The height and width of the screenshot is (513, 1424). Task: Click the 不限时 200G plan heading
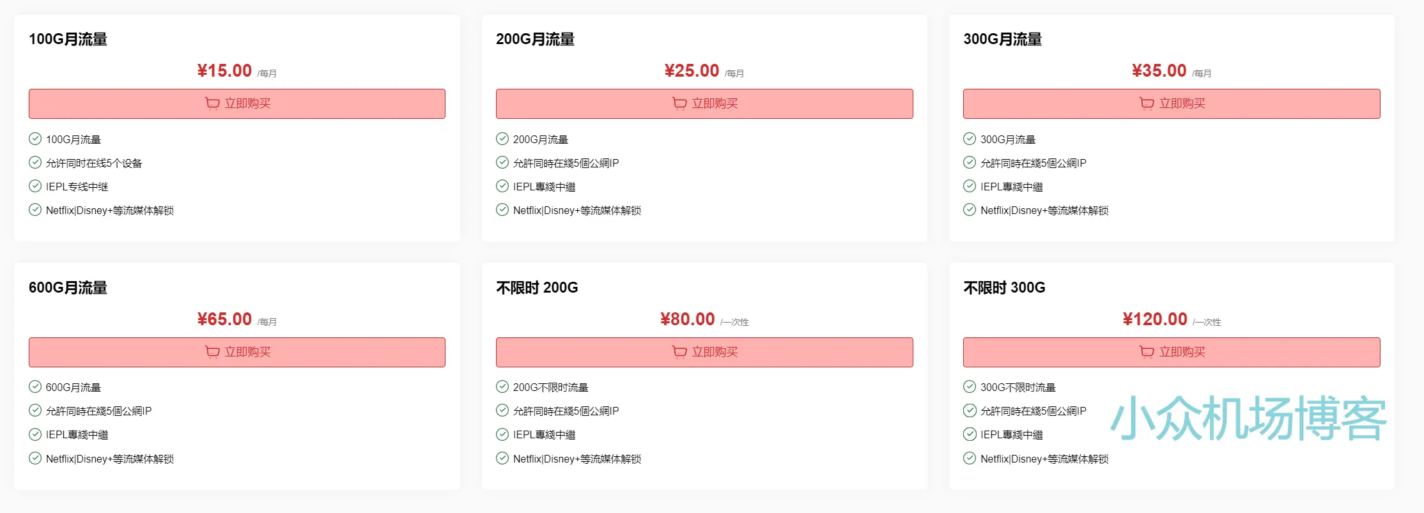click(536, 288)
